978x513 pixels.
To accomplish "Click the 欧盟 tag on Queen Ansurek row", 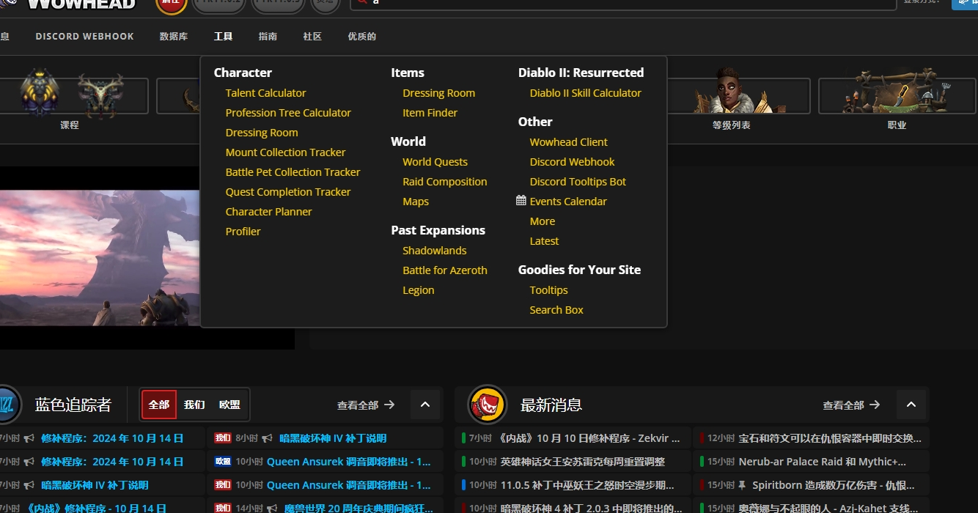I will pos(223,462).
